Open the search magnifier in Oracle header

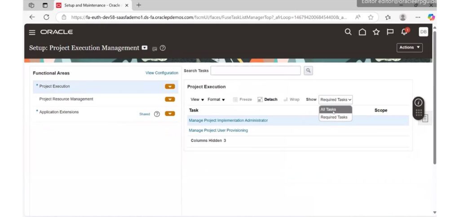coord(348,32)
